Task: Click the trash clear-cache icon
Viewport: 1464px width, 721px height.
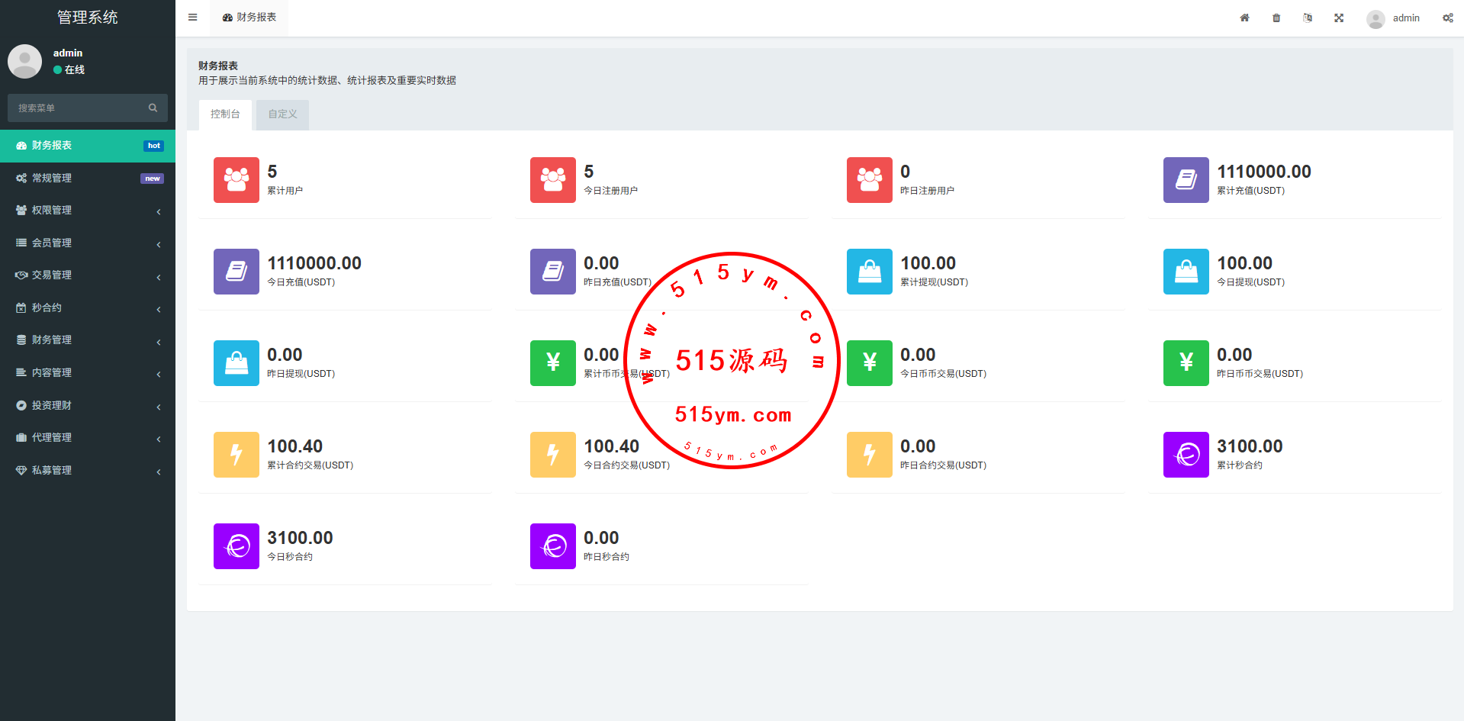Action: click(x=1276, y=18)
